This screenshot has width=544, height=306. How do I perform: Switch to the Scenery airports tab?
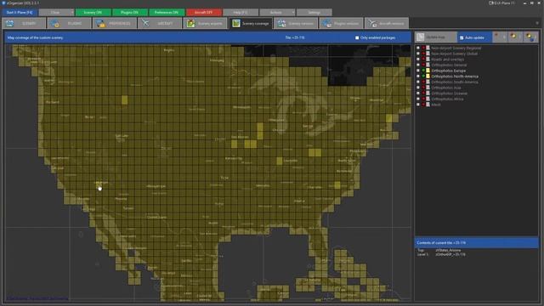[x=205, y=23]
